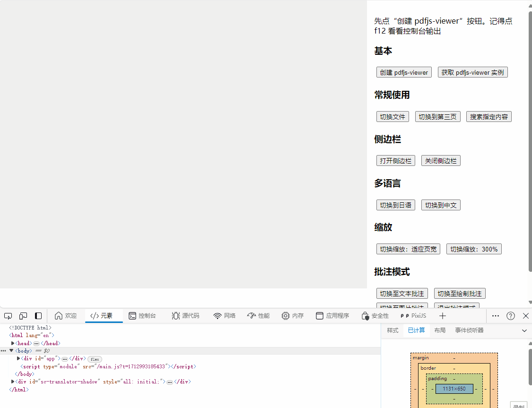Image resolution: width=532 pixels, height=408 pixels.
Task: Close the DevTools panel with the X
Action: tap(526, 316)
